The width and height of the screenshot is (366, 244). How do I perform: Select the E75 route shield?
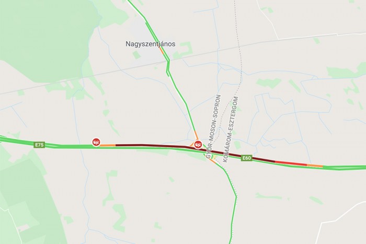pyautogui.click(x=39, y=145)
